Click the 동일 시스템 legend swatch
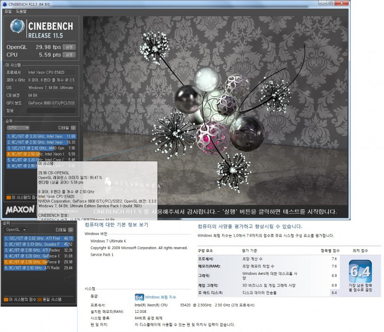Image resolution: width=384 pixels, height=332 pixels. [40, 300]
